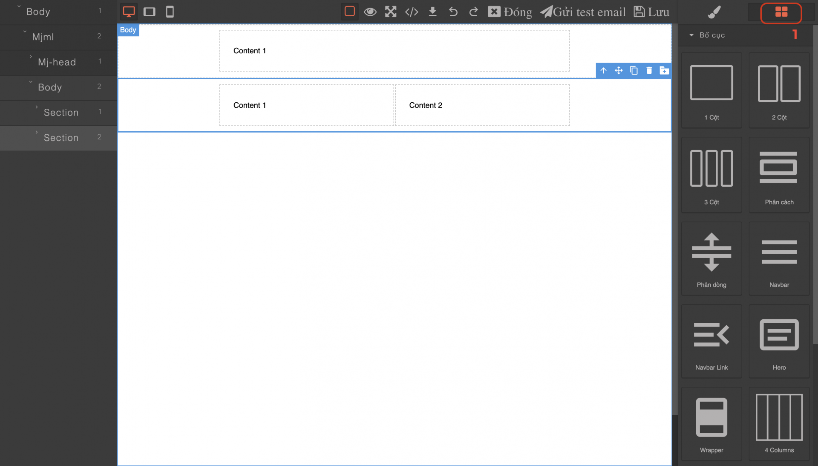The image size is (818, 466).
Task: Switch to mobile device preview
Action: pos(170,12)
